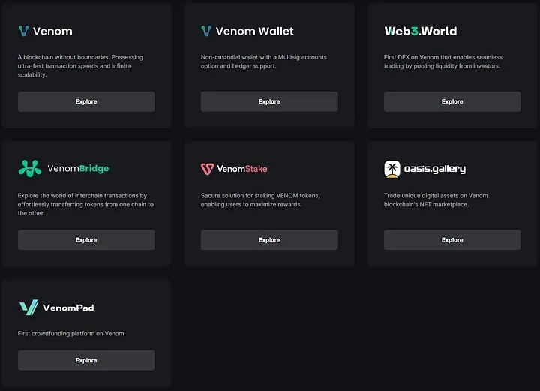Click the Venom Wallet logo icon
The image size is (540, 391).
coord(206,31)
